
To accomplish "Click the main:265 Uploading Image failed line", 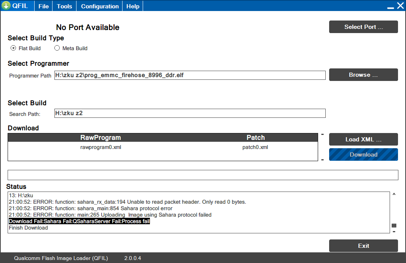I will click(x=110, y=215).
